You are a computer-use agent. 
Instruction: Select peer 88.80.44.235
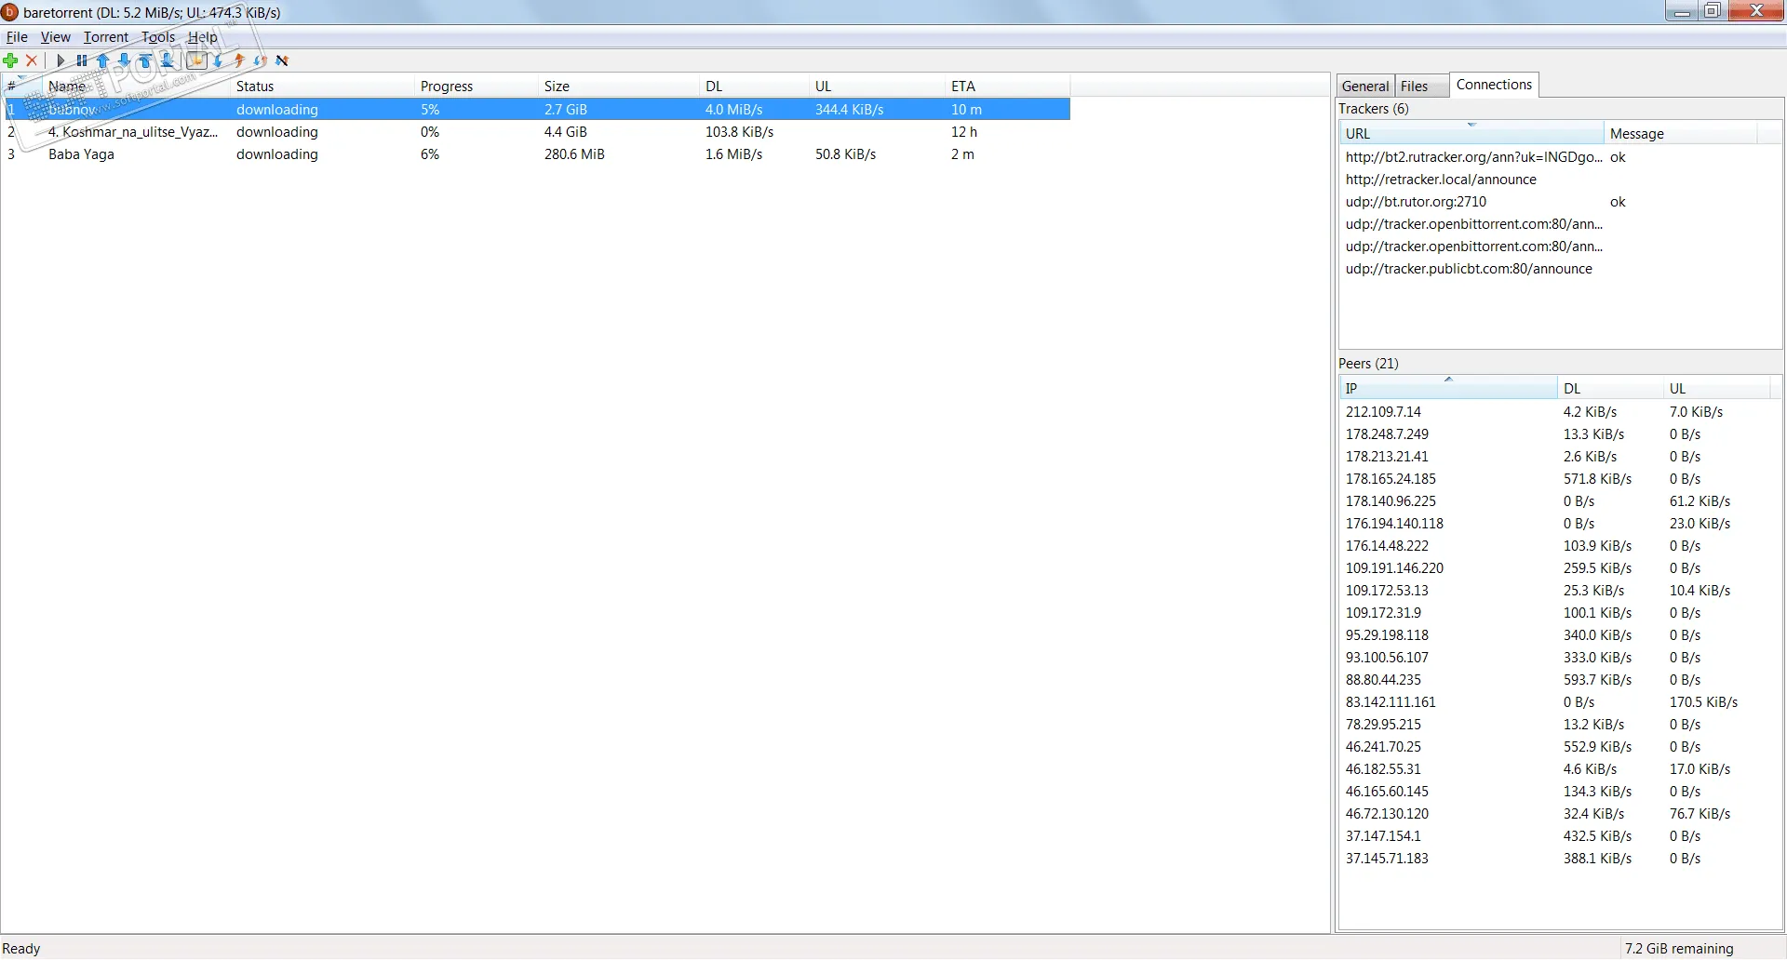click(x=1554, y=679)
